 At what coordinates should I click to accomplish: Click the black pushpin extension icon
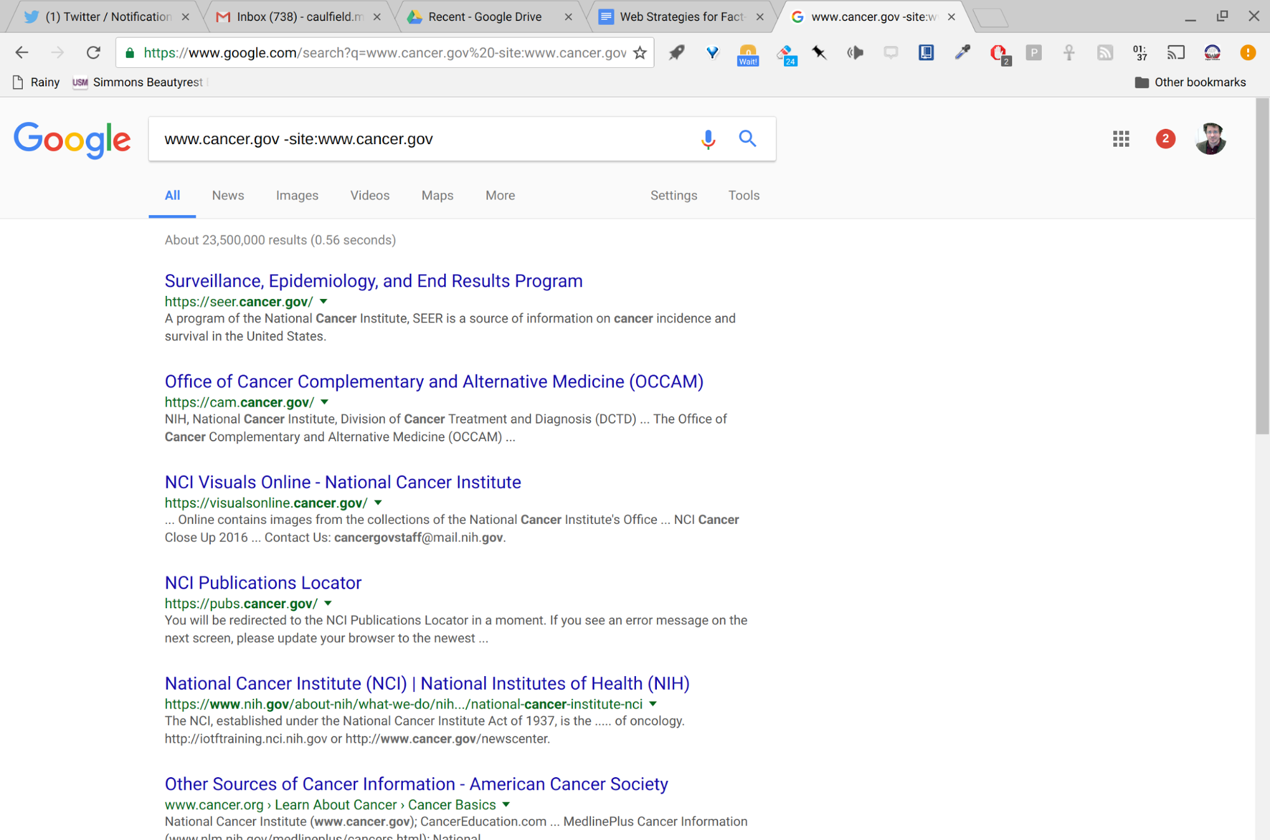[820, 53]
